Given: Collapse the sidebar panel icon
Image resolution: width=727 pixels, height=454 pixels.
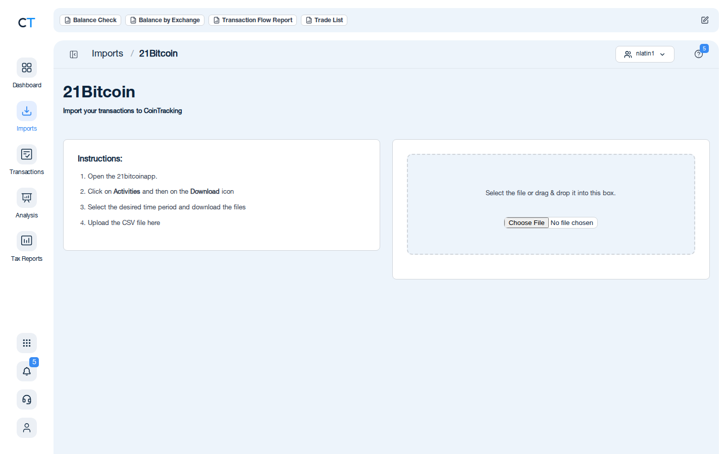Looking at the screenshot, I should click(74, 54).
